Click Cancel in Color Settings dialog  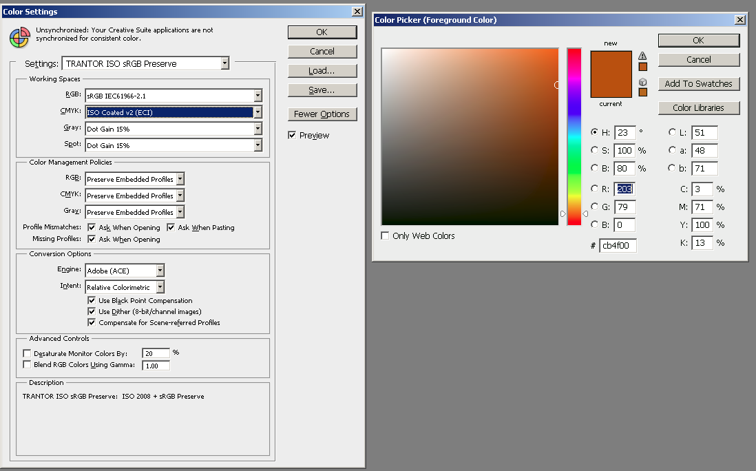coord(322,51)
